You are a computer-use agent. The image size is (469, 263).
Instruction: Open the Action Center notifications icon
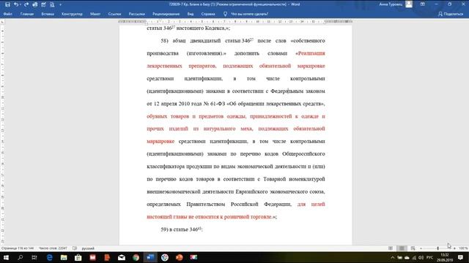(461, 257)
